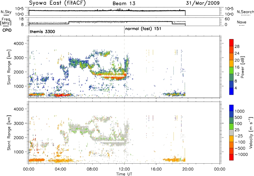Click the red bottom of Velocity color bar
The width and height of the screenshot is (254, 176).
[x=231, y=157]
